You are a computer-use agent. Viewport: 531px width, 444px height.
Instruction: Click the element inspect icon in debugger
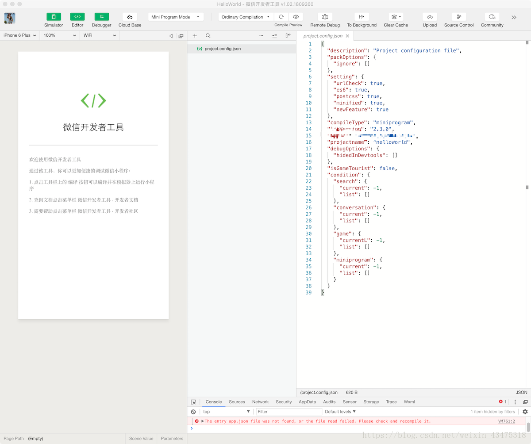click(x=193, y=402)
